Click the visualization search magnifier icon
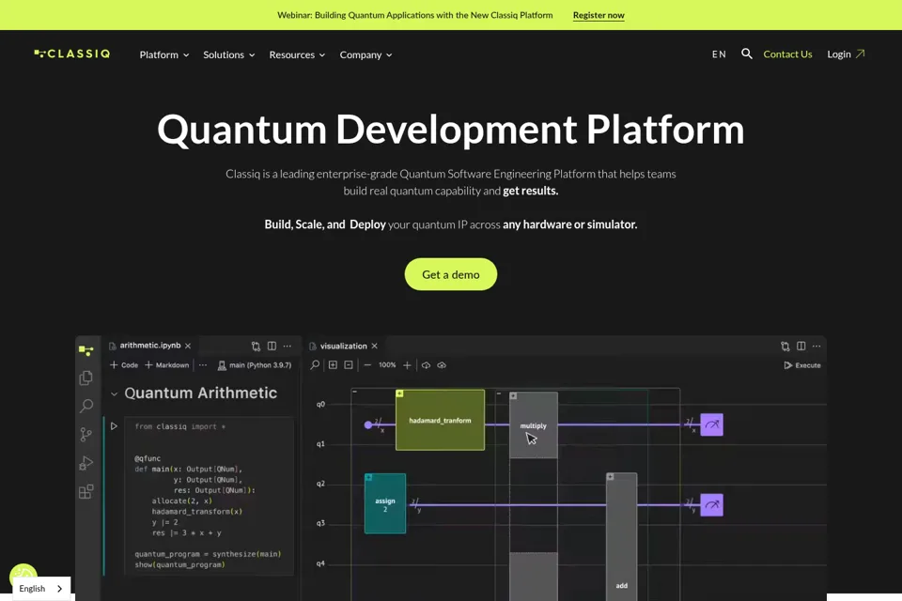Image resolution: width=902 pixels, height=601 pixels. tap(315, 365)
